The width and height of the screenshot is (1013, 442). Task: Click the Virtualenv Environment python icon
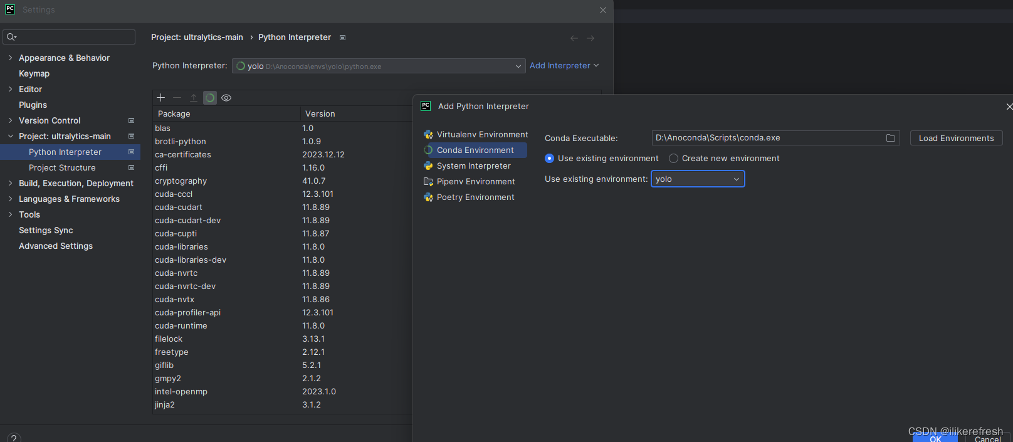click(428, 135)
